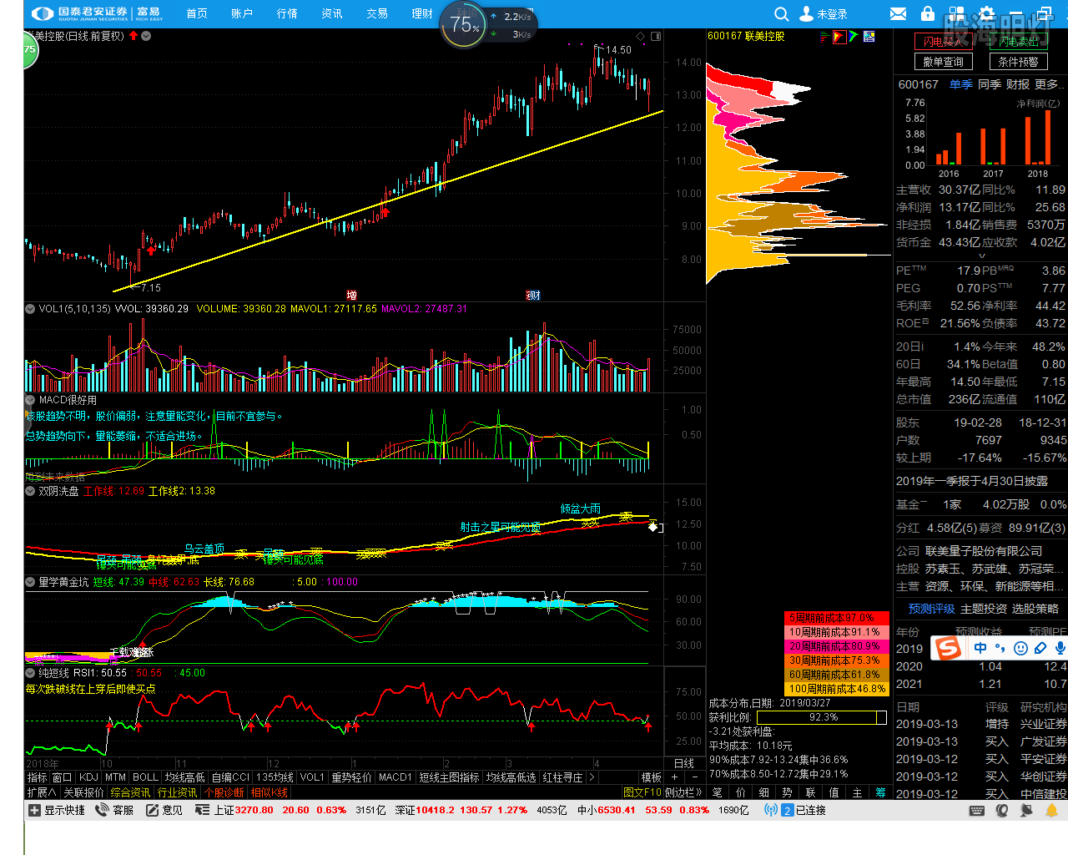This screenshot has width=1068, height=855.
Task: Open the 理财 menu
Action: (422, 13)
